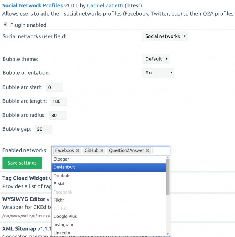235x237 pixels.
Task: Open the Bubble theme dropdown
Action: 156,59
